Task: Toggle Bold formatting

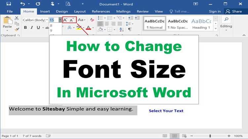Action: pos(25,28)
